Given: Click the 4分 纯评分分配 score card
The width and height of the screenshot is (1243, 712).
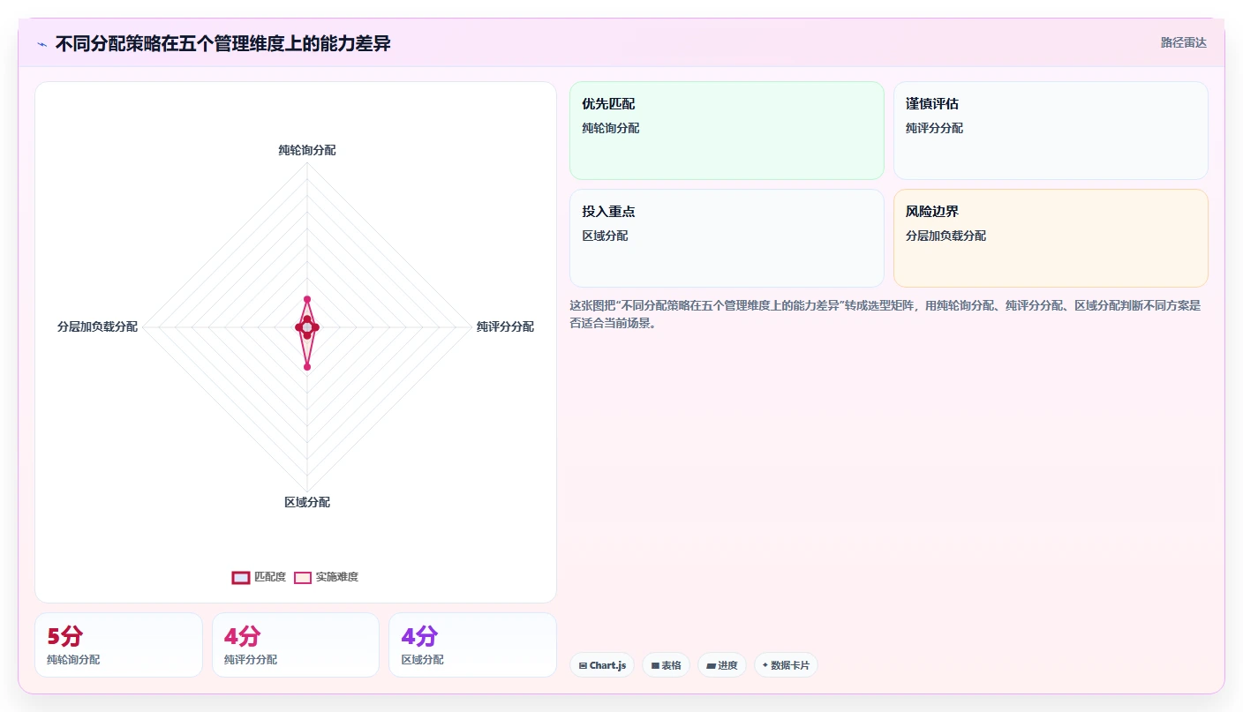Looking at the screenshot, I should [296, 645].
